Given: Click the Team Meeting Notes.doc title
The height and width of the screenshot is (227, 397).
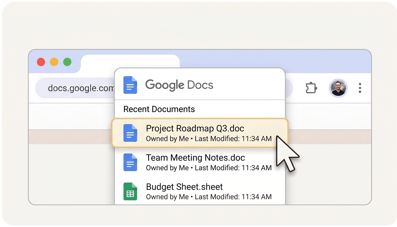Looking at the screenshot, I should (195, 158).
